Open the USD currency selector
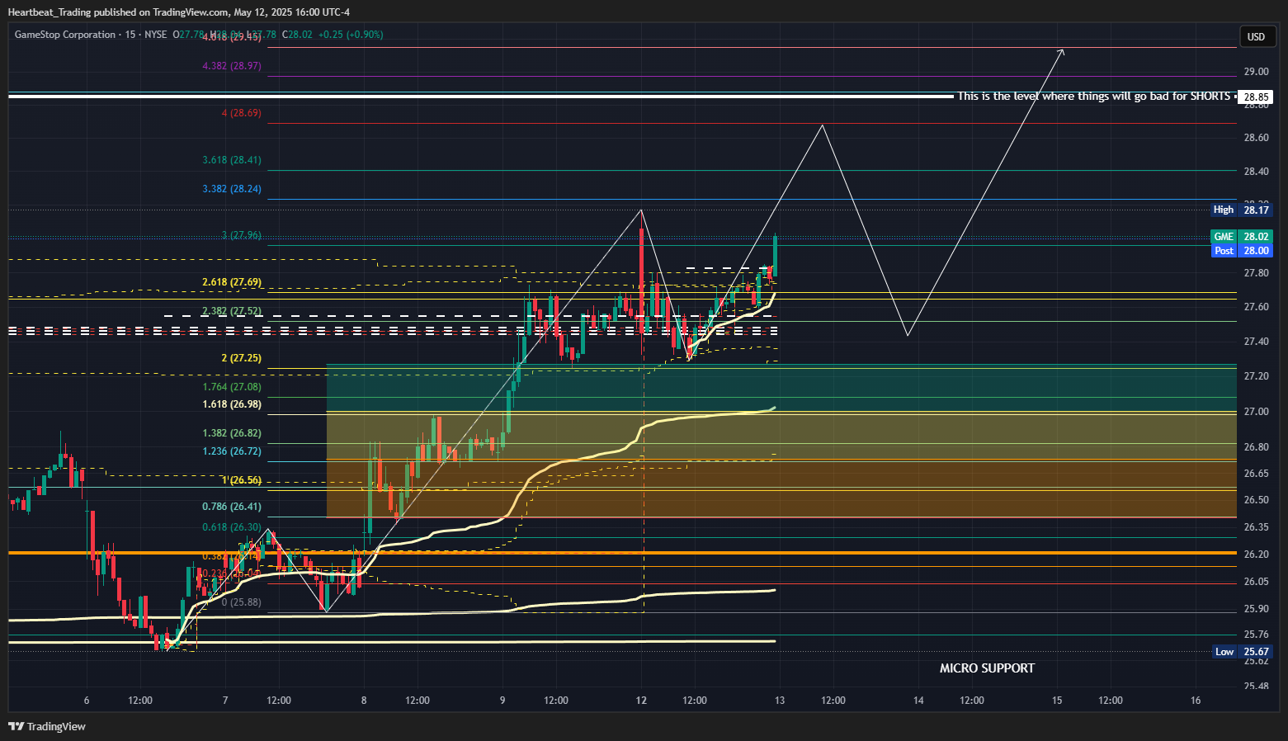 coord(1256,36)
